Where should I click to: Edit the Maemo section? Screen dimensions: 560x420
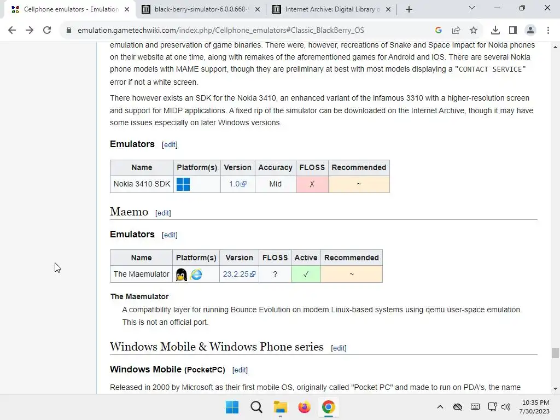point(163,213)
